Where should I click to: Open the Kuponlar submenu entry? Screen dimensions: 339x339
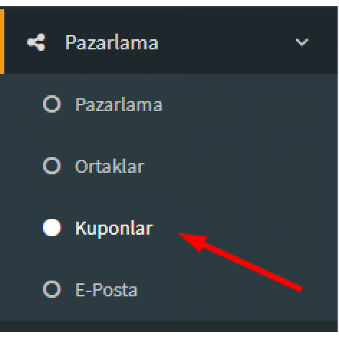pyautogui.click(x=169, y=227)
